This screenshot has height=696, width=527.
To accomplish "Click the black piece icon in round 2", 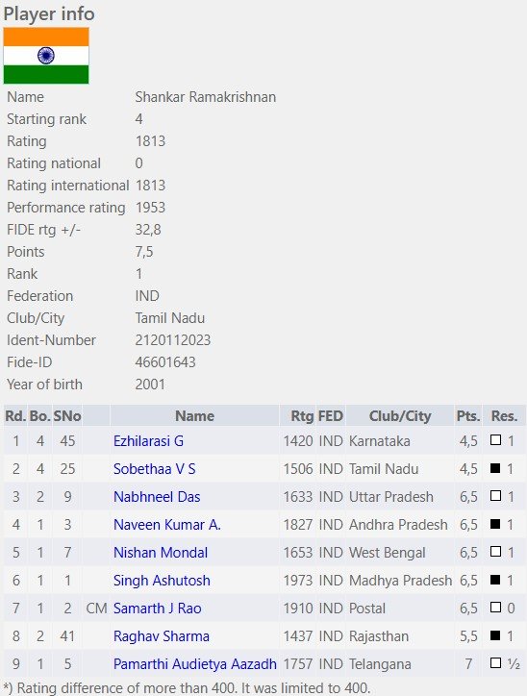I will 495,468.
